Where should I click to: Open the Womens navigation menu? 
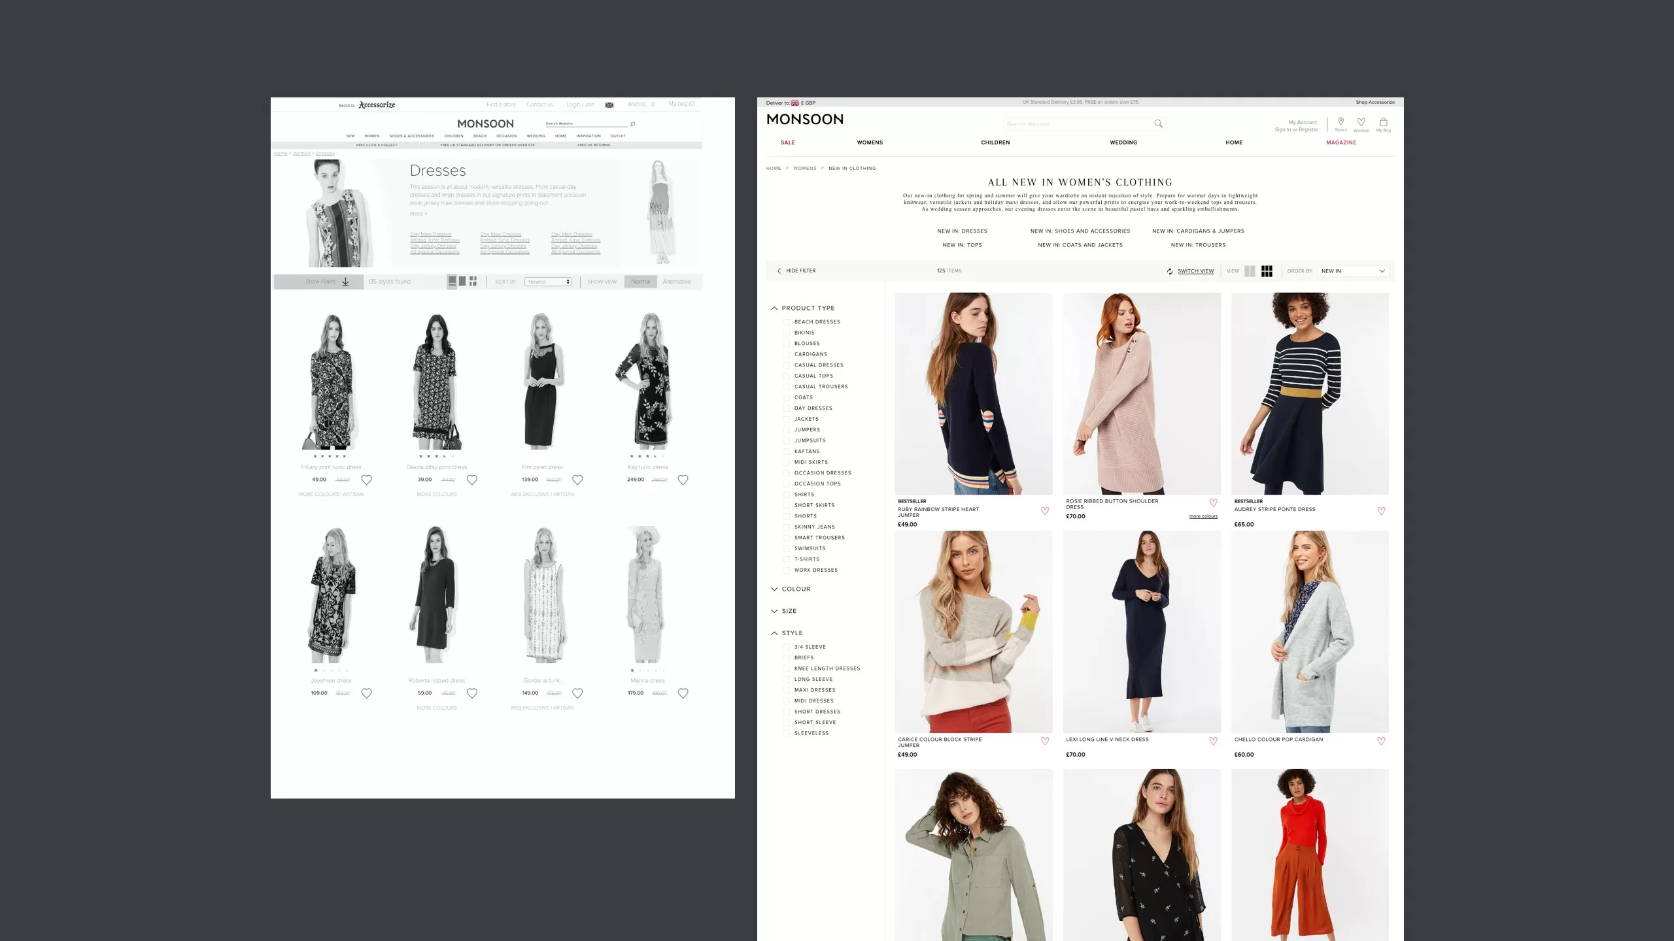click(870, 142)
